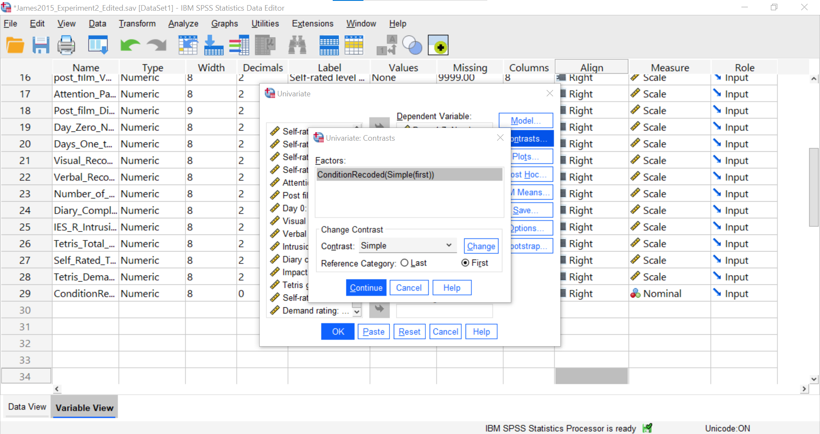Viewport: 820px width, 434px height.
Task: Click the Measure column header
Action: tap(670, 67)
